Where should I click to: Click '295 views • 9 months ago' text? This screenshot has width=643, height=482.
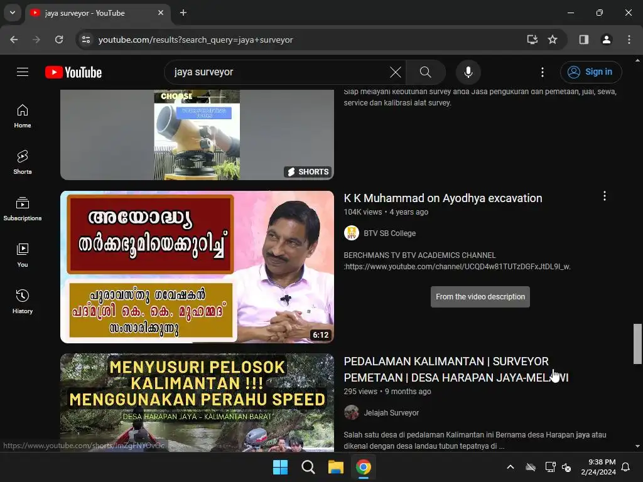tap(387, 392)
